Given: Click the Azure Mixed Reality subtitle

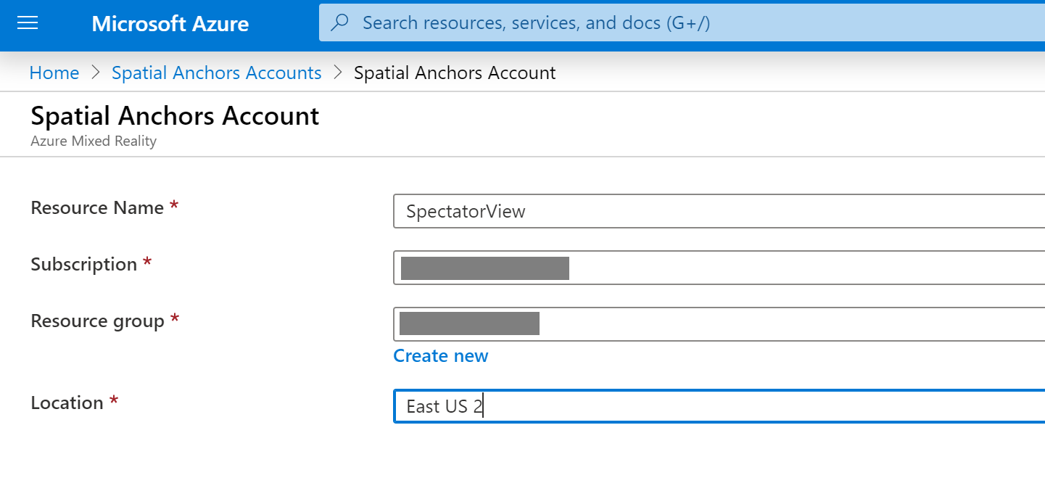Looking at the screenshot, I should tap(94, 141).
